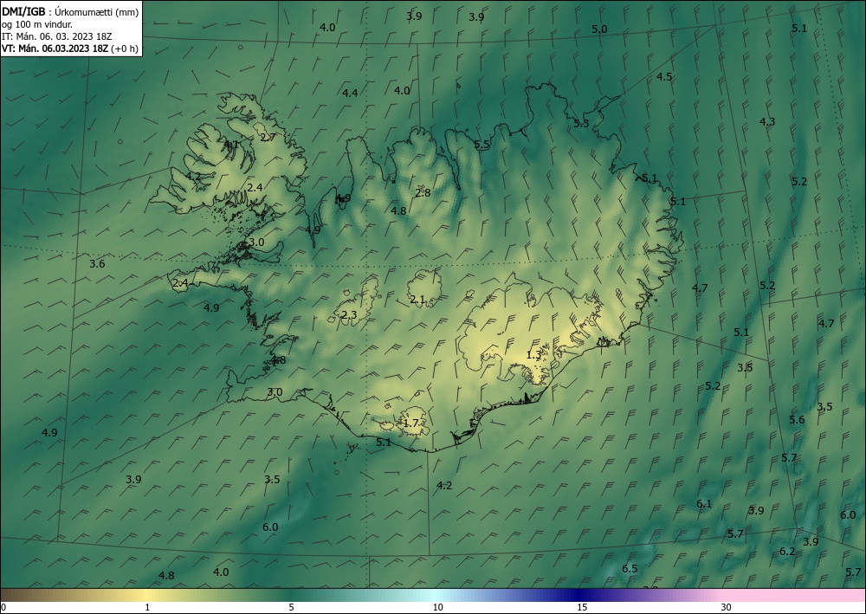Click the 4.3 value over the eastern sea
866x614 pixels.
point(767,122)
